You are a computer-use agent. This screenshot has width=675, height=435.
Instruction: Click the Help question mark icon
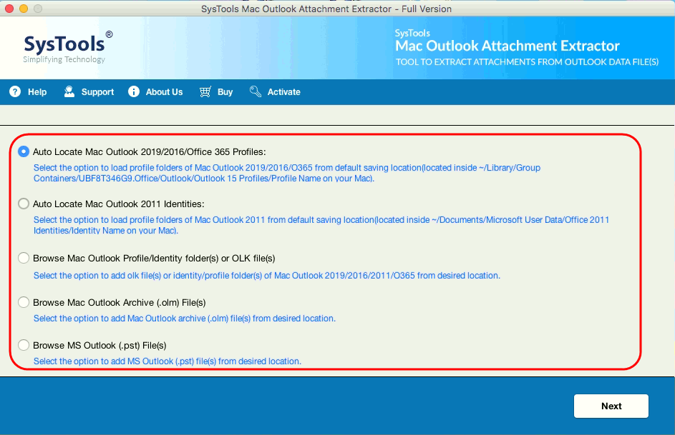(15, 91)
